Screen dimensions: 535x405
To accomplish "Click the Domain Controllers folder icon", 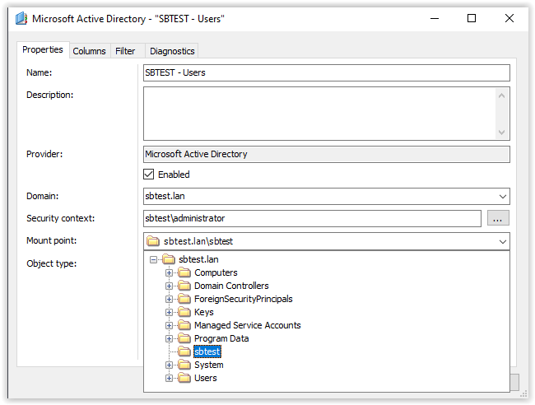I will pyautogui.click(x=184, y=286).
